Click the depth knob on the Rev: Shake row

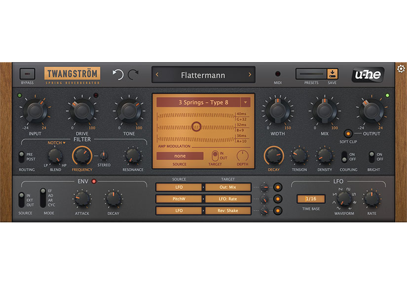coord(264,211)
